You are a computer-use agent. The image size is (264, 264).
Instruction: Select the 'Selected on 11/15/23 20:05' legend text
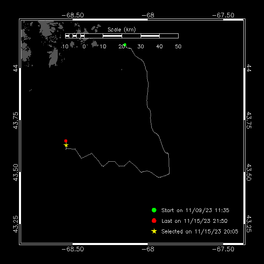200,231
